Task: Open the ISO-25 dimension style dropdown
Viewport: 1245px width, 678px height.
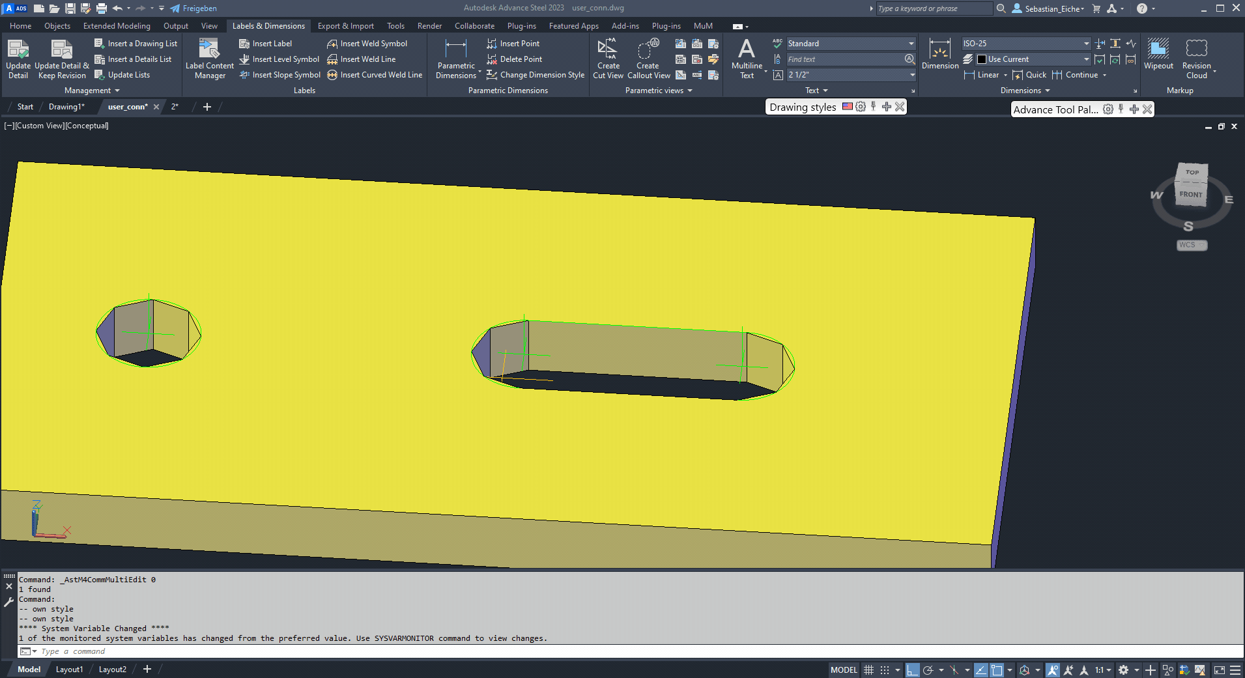Action: 1085,43
